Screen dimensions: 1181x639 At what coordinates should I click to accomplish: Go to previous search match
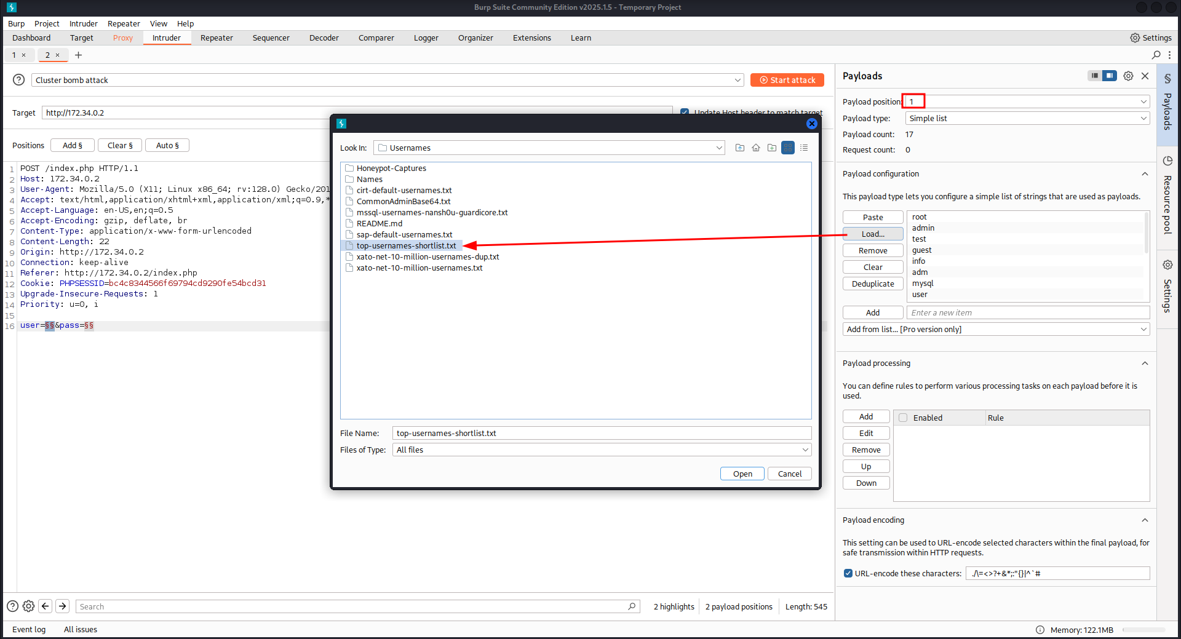46,606
